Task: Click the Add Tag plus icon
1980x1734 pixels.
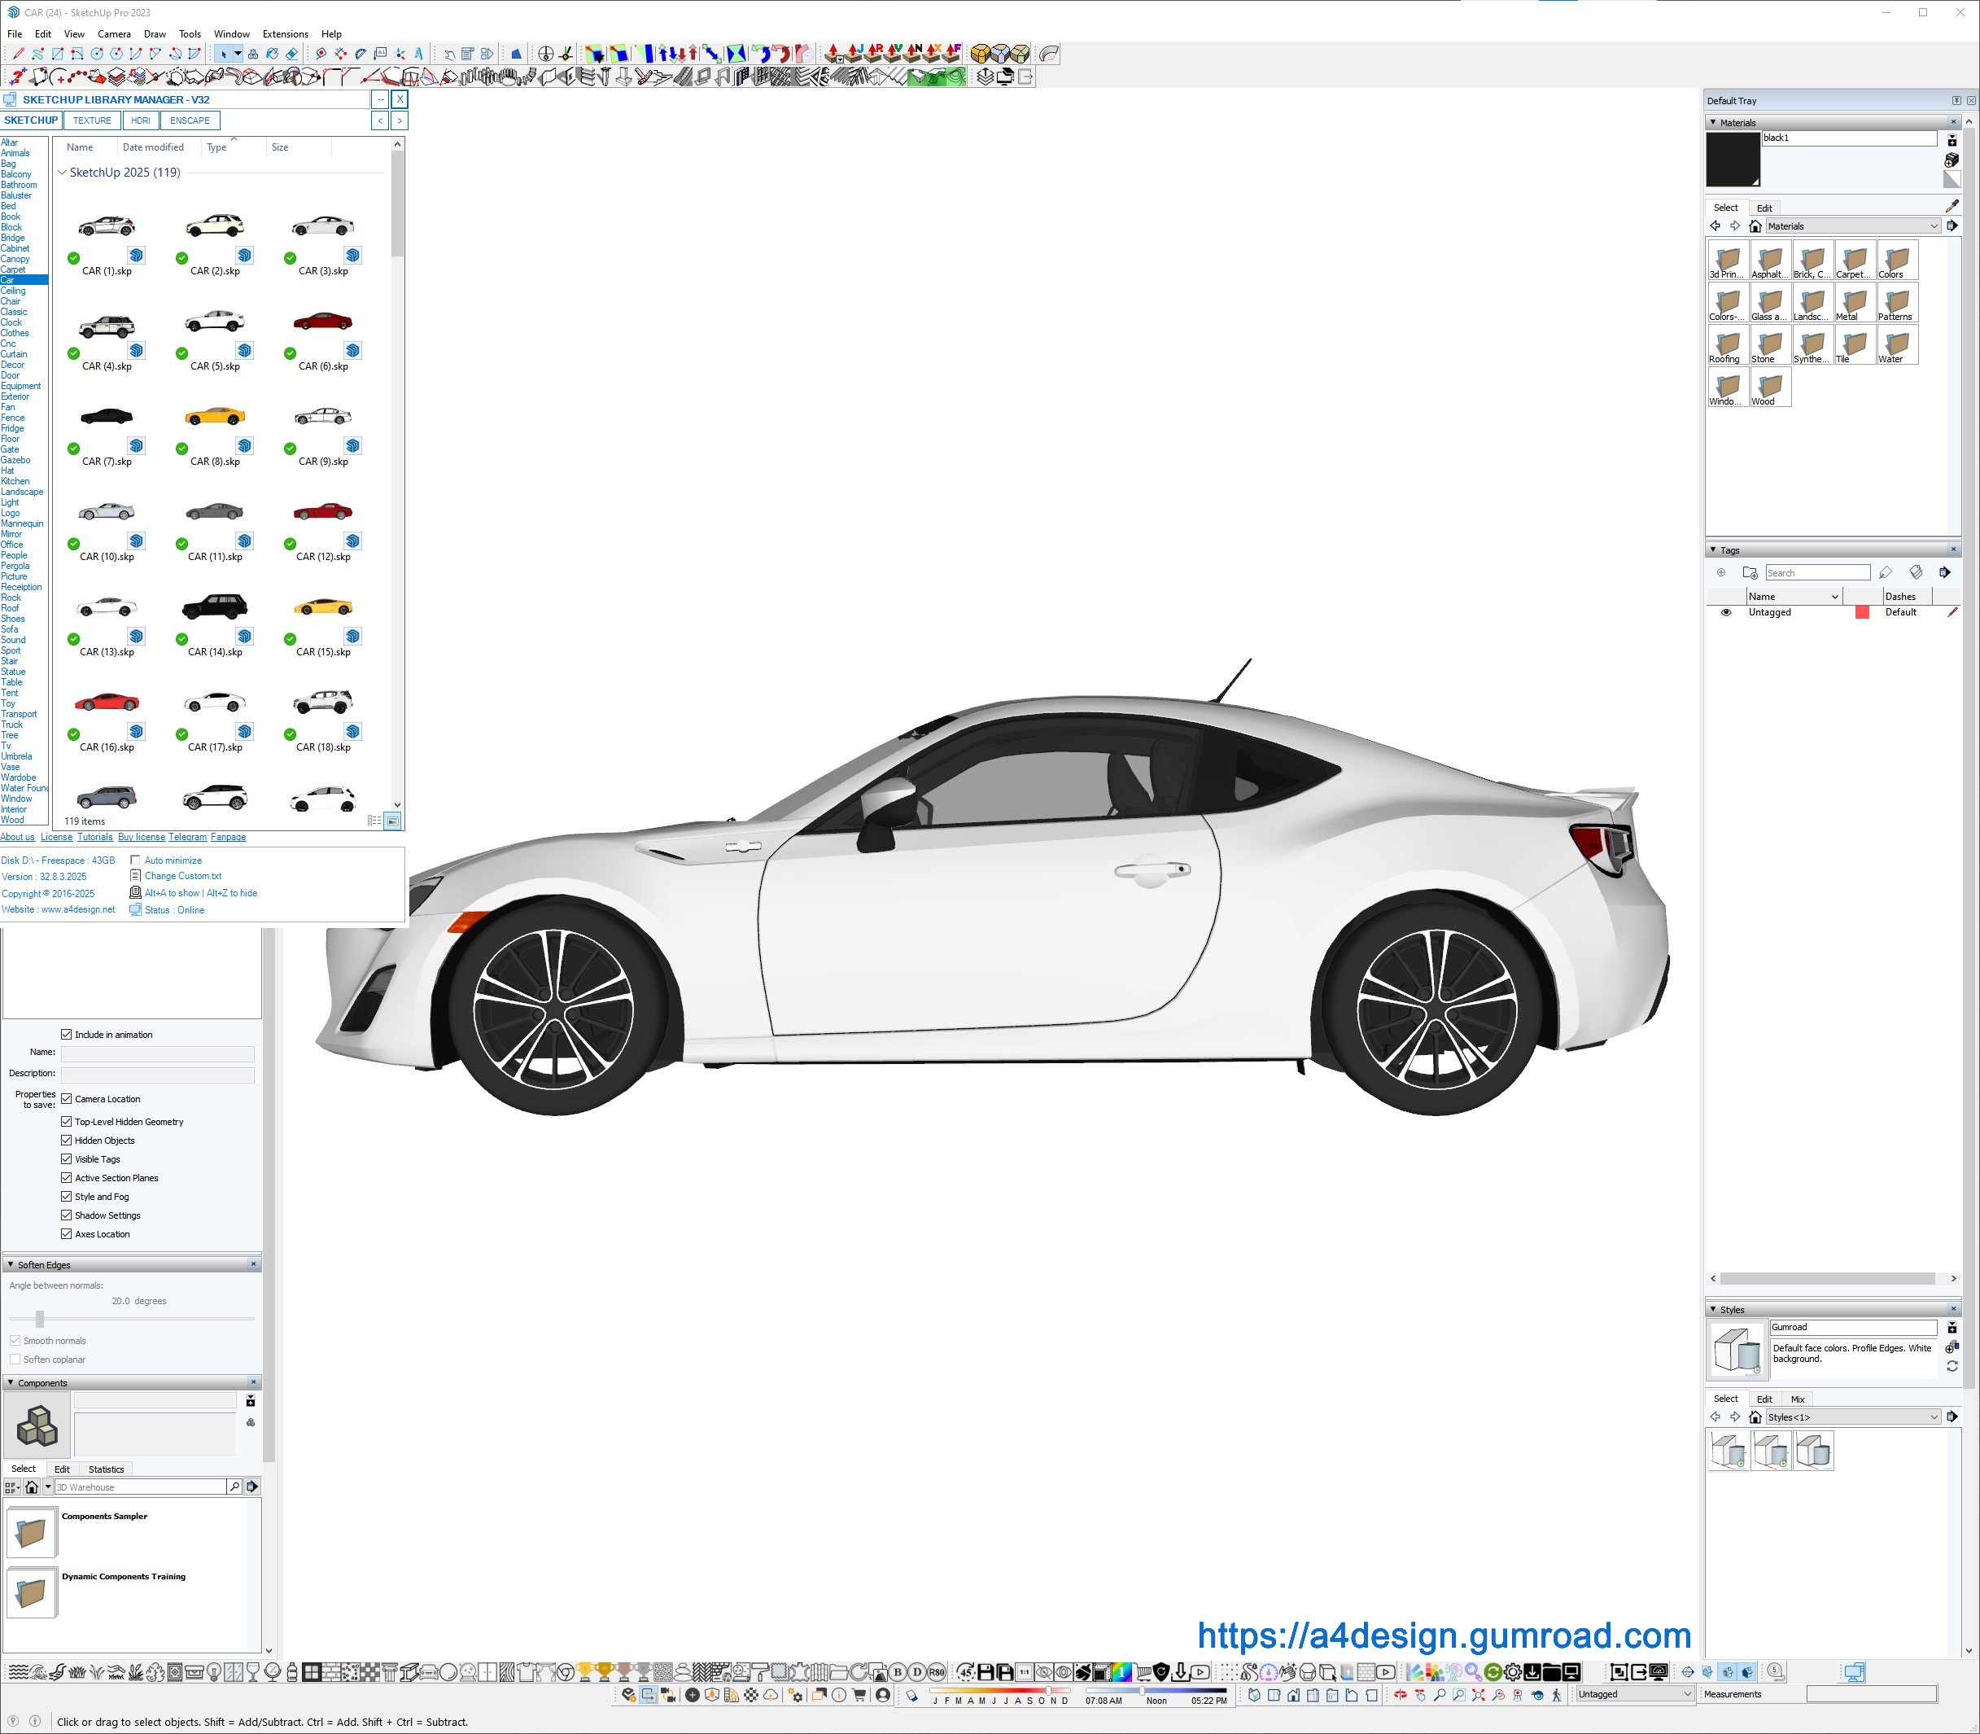Action: tap(1720, 573)
